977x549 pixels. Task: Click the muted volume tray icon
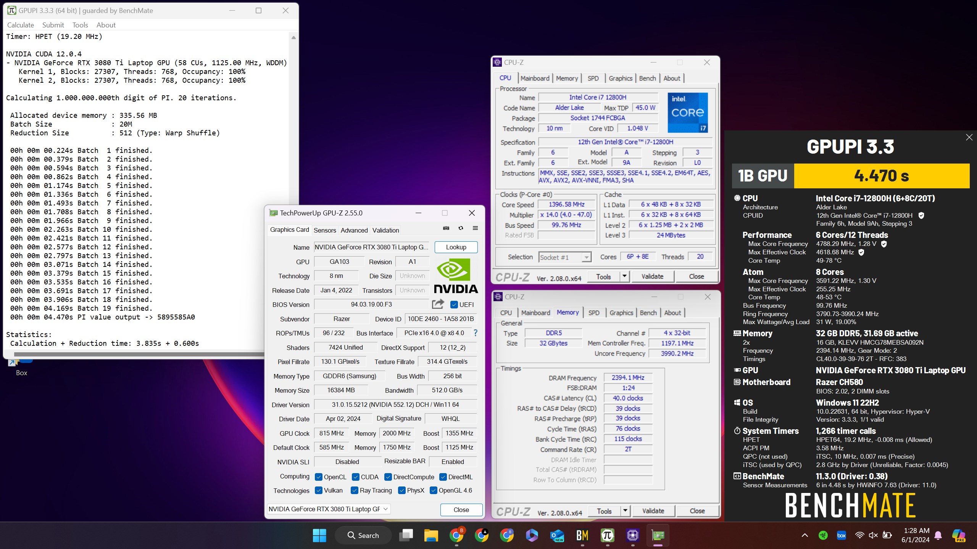[873, 535]
